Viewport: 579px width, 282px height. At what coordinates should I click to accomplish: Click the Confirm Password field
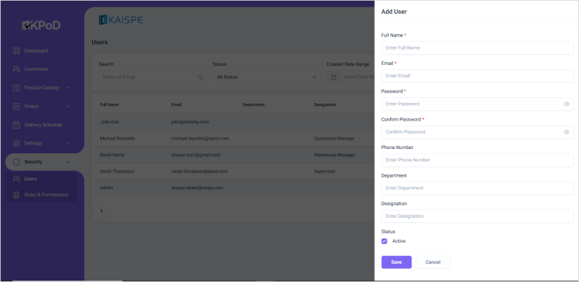click(x=477, y=132)
